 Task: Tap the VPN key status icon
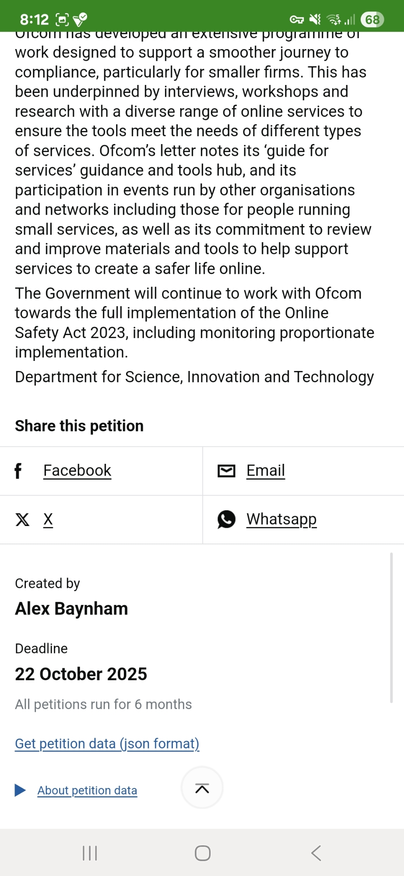(x=296, y=20)
